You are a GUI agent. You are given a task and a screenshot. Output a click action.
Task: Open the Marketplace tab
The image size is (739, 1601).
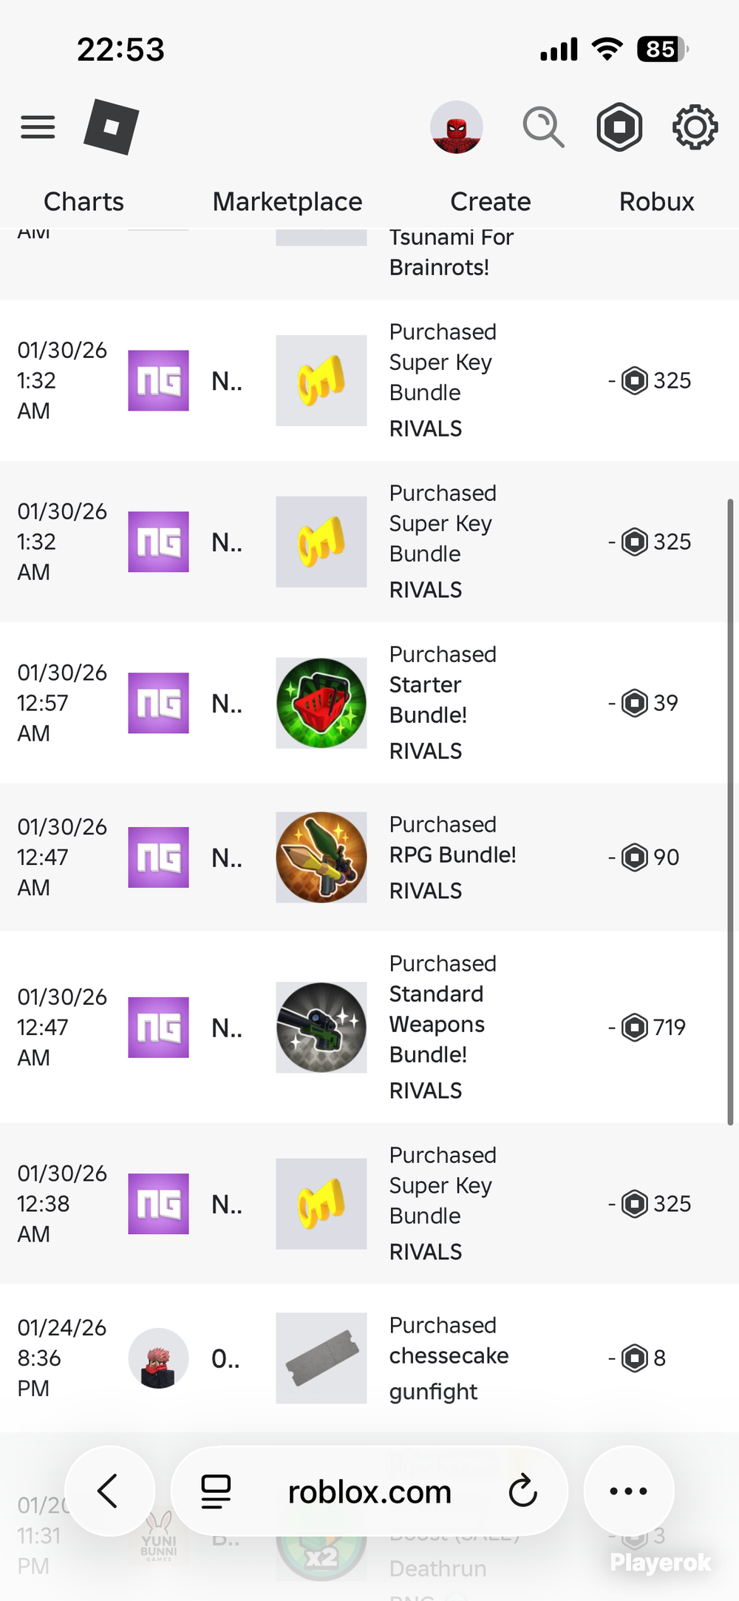pyautogui.click(x=287, y=201)
